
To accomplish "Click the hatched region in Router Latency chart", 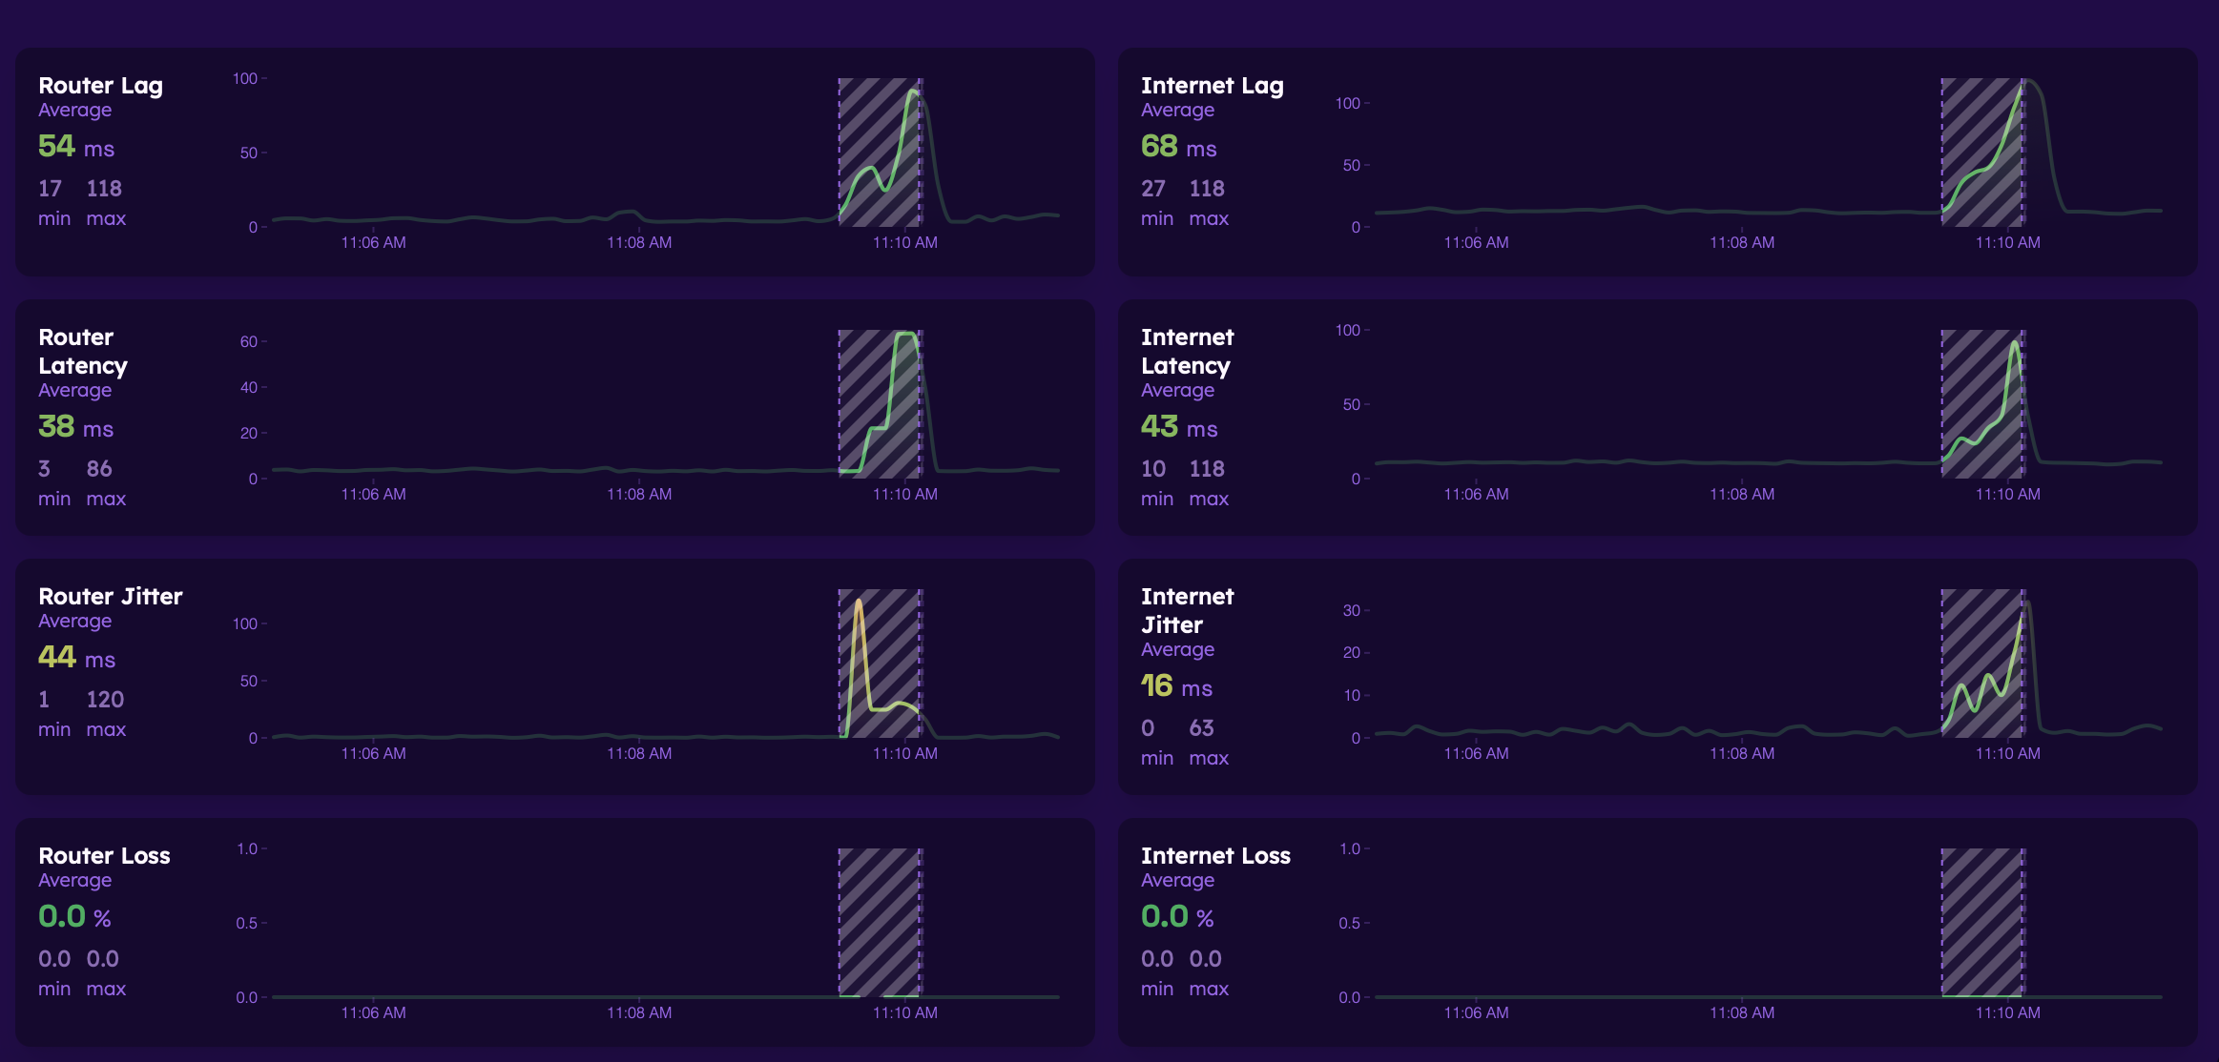I will coord(880,404).
